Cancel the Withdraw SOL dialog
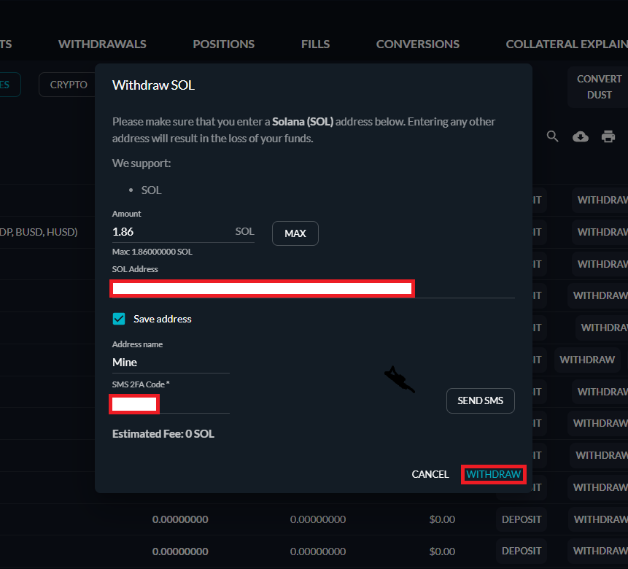This screenshot has height=569, width=628. [x=430, y=474]
